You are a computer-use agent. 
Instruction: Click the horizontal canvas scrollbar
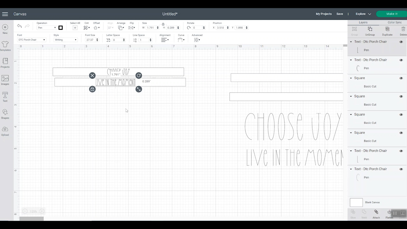coord(31,219)
